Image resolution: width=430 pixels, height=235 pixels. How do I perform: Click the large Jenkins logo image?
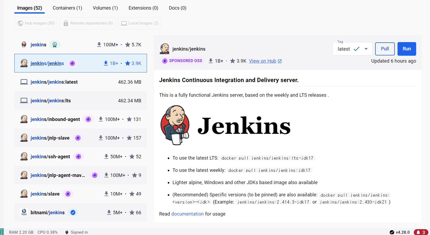[226, 125]
